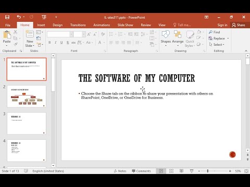Switch to the View tab

point(162,25)
